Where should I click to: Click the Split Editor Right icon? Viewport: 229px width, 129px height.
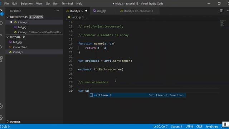221,11
